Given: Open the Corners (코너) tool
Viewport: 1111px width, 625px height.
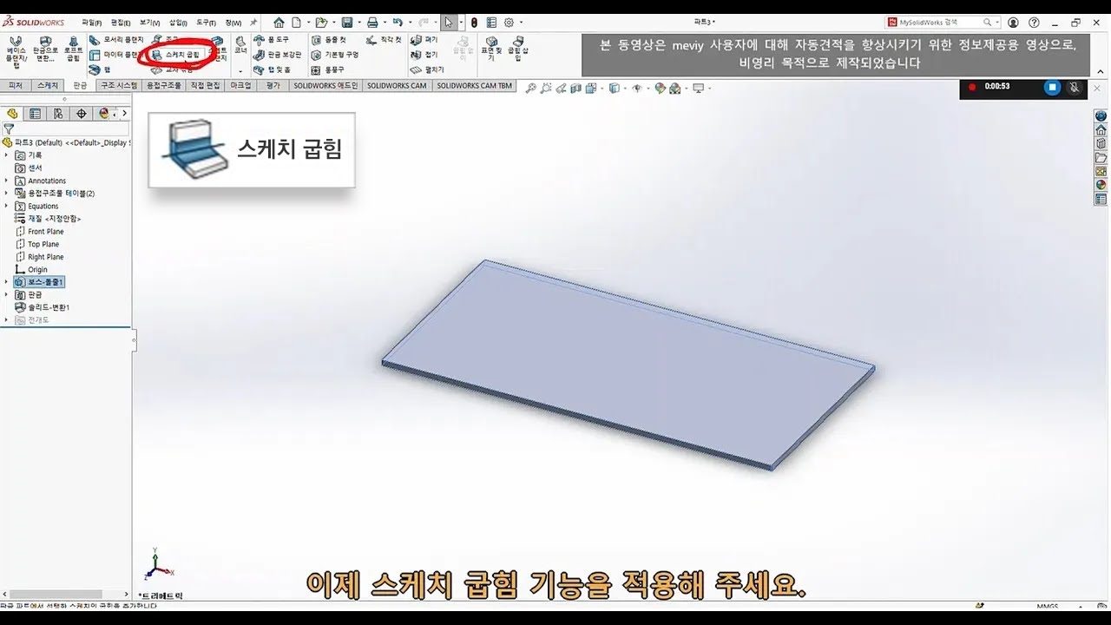Looking at the screenshot, I should click(240, 52).
